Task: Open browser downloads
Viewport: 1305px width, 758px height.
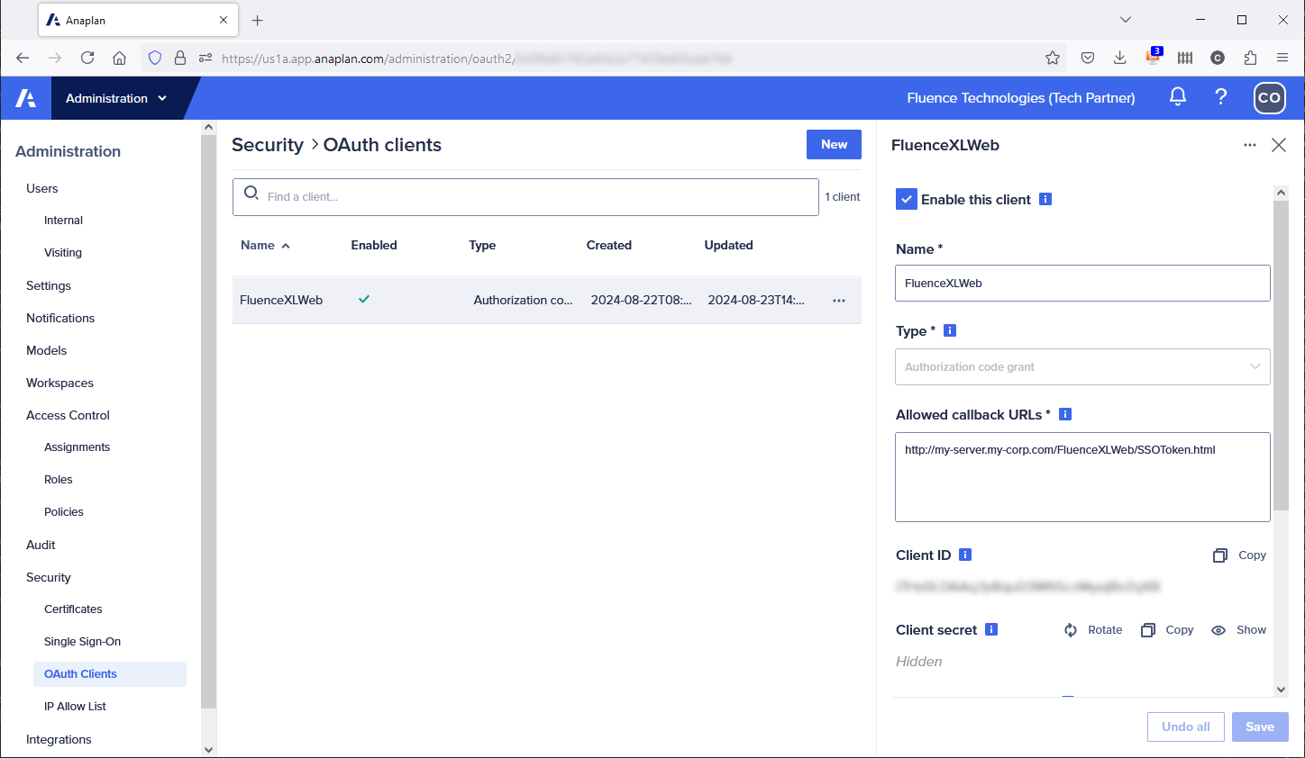Action: (1119, 58)
